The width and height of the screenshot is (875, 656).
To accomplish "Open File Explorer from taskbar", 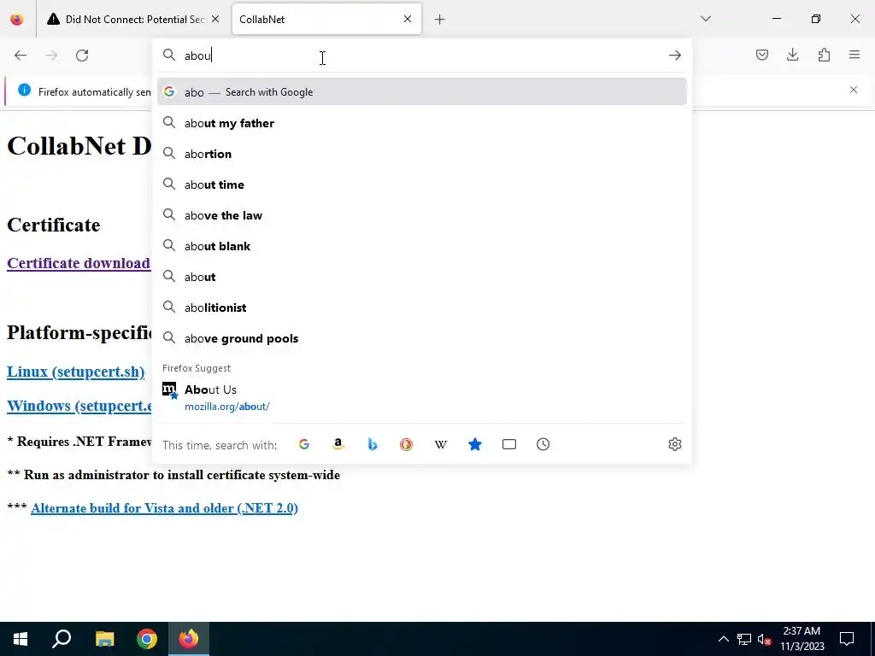I will coord(104,639).
